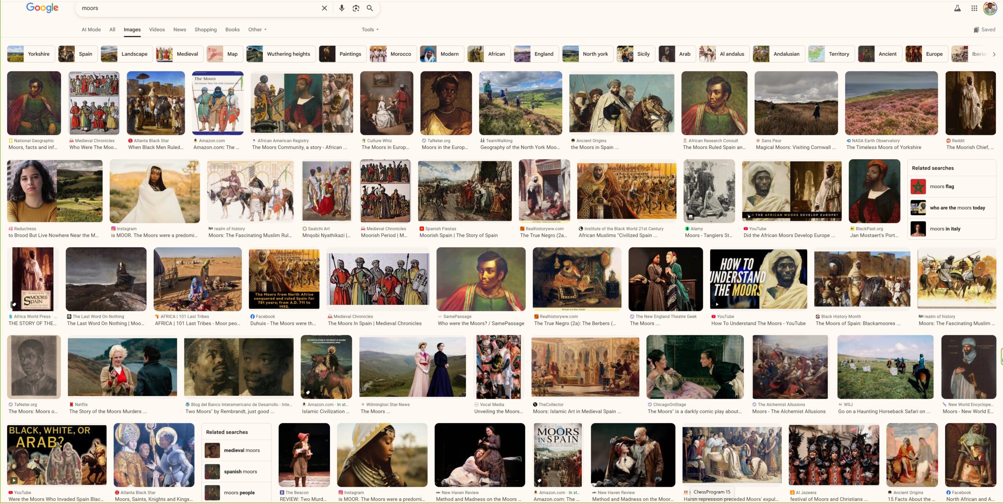Select the North york filter chip
The width and height of the screenshot is (1003, 503).
(587, 54)
